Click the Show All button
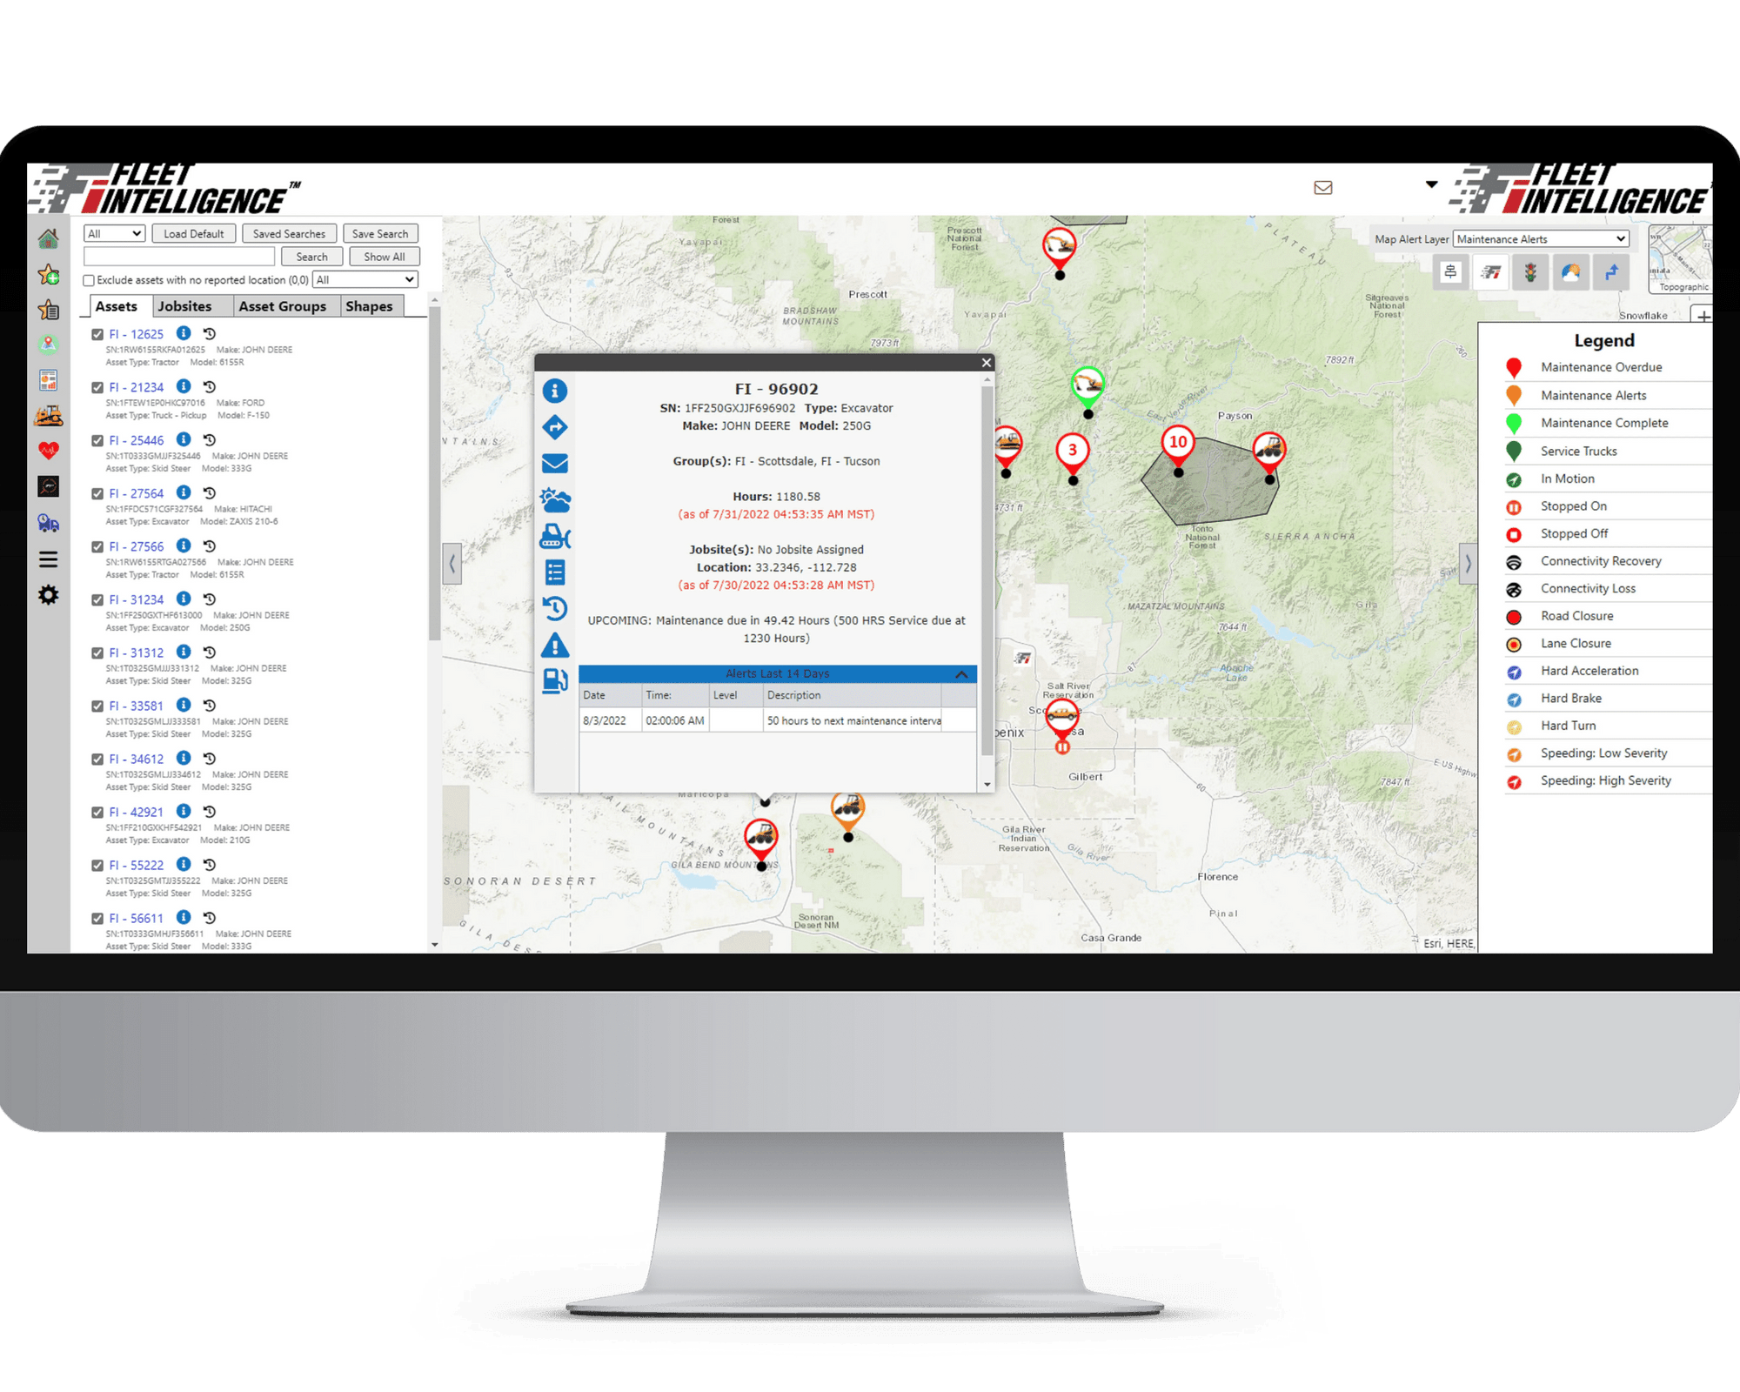 click(x=385, y=258)
